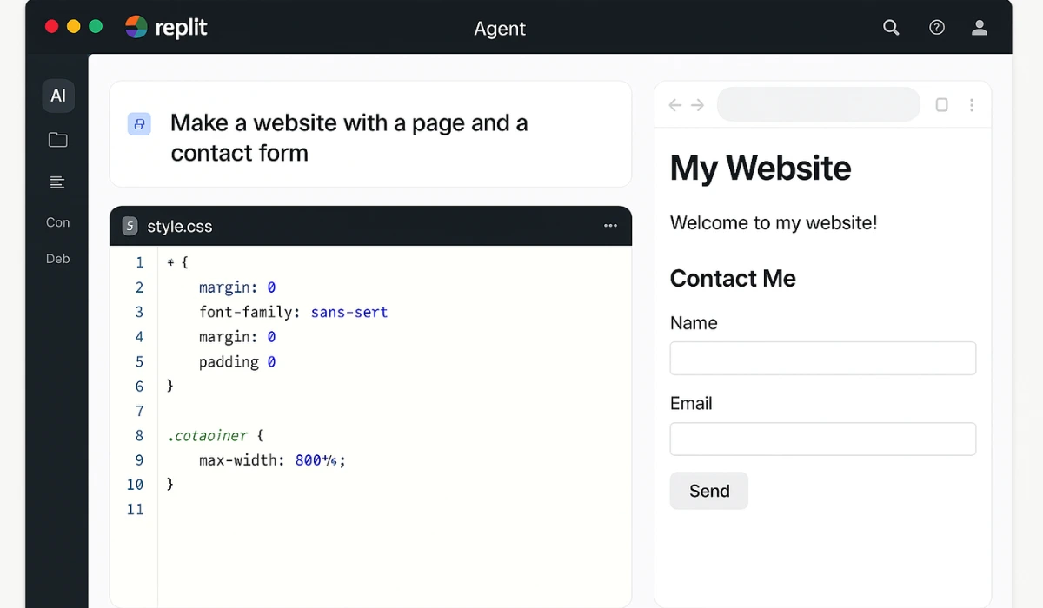
Task: Select the sidebar logs/lines icon
Action: pos(57,182)
